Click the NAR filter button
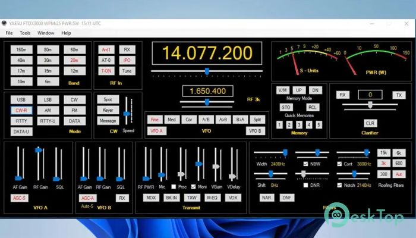The width and height of the screenshot is (416, 238). pos(267,198)
